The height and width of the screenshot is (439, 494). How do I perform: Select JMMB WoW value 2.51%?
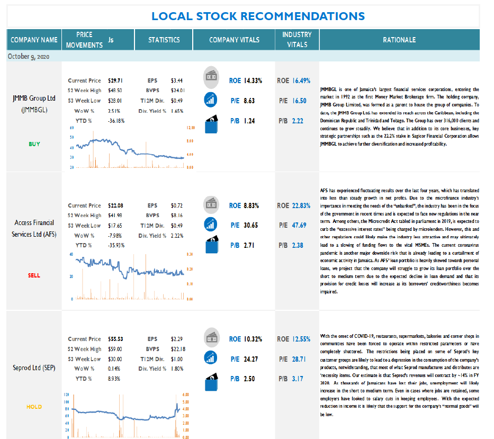tap(114, 111)
